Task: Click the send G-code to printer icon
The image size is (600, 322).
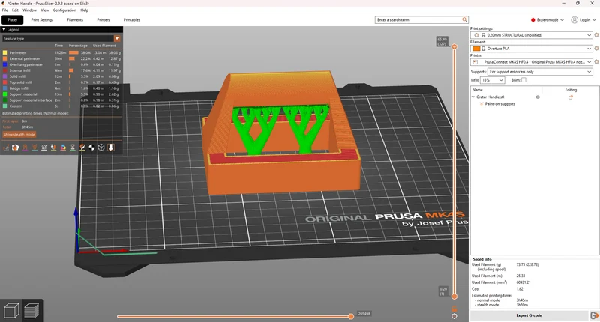Action: [x=594, y=315]
